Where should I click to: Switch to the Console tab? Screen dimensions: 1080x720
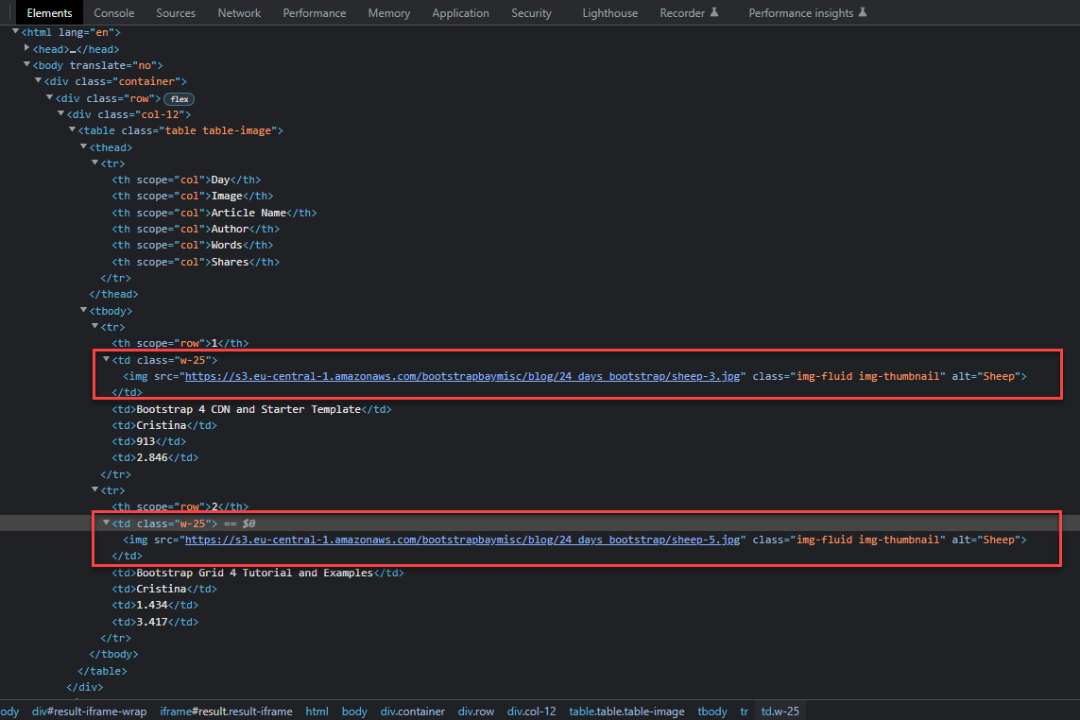[x=113, y=12]
